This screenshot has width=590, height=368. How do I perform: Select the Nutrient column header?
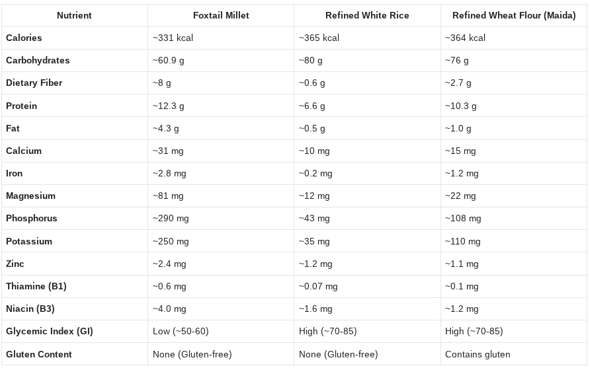tap(74, 15)
